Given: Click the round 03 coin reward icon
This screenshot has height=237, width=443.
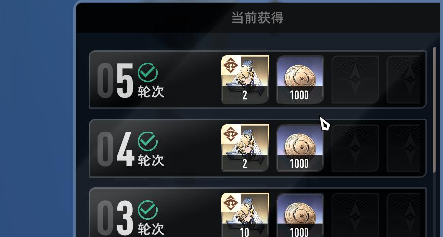Looking at the screenshot, I should click(x=300, y=215).
